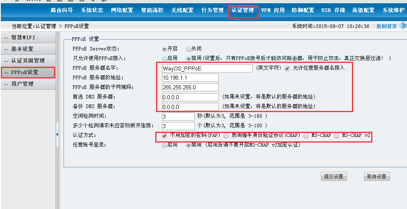Enable MS-CHAP v2 checkbox
Image resolution: width=407 pixels, height=209 pixels.
click(337, 136)
